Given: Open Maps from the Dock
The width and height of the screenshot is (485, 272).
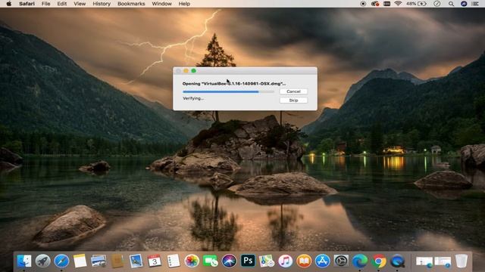Looking at the screenshot, I should [267, 261].
